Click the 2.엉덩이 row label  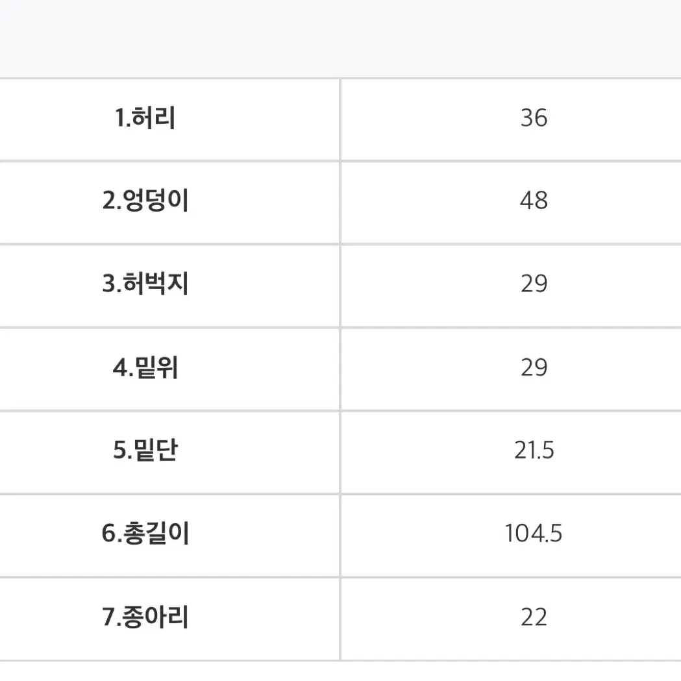tap(145, 200)
